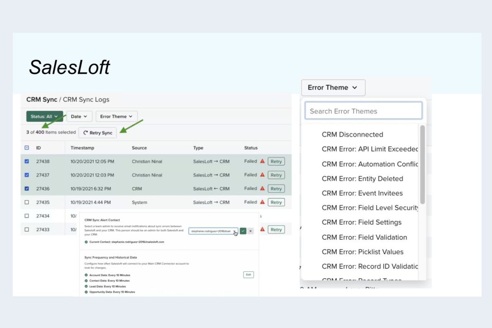Click warning triangle icon in row 27437
The height and width of the screenshot is (328, 492).
click(x=262, y=175)
